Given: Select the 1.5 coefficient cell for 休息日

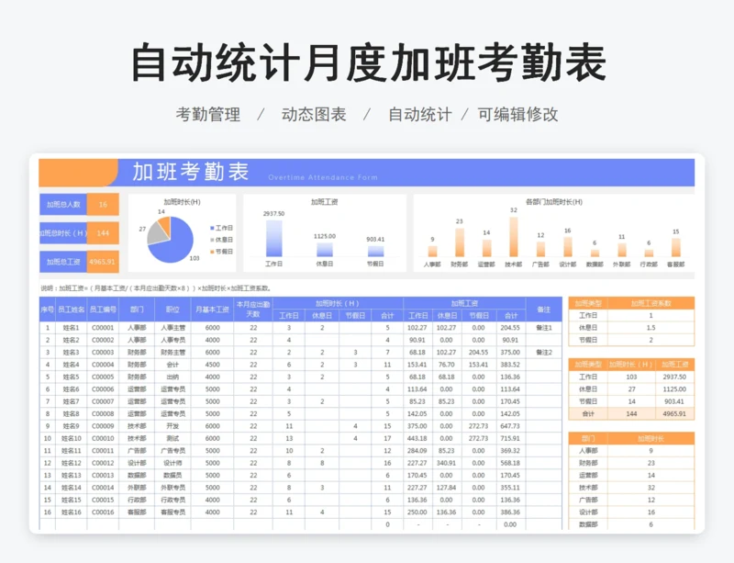Looking at the screenshot, I should pyautogui.click(x=651, y=328).
